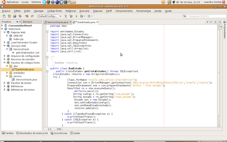Open Resultados do teste JUnit window
Image resolution: width=227 pixels, height=142 pixels.
tap(32, 133)
